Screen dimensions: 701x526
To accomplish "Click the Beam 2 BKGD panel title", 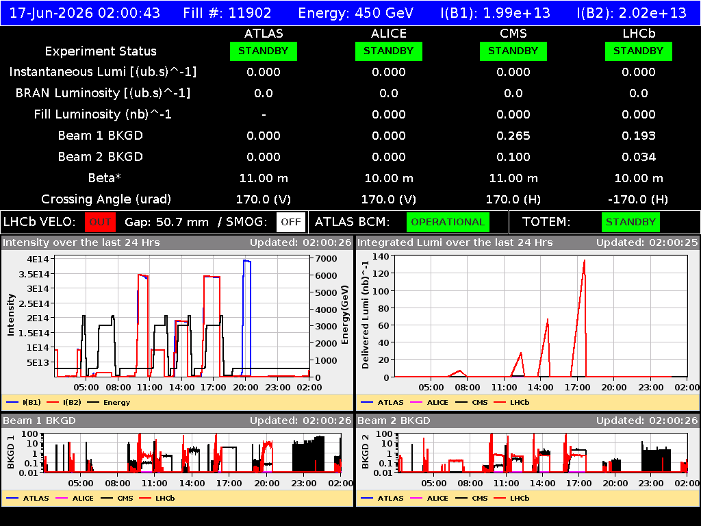I will [394, 421].
